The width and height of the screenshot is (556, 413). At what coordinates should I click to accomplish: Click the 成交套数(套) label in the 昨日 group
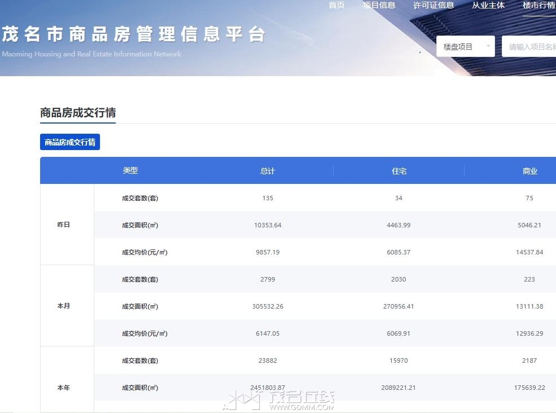click(140, 198)
